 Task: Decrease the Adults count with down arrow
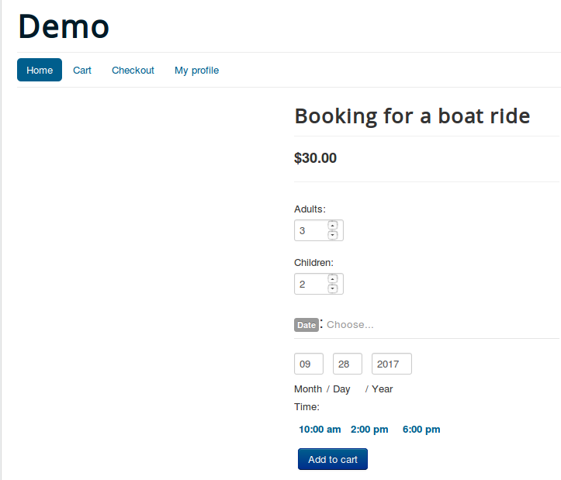[333, 235]
